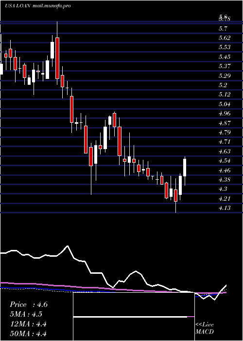Select the 4.3 price axis label
The image size is (243, 341).
pos(223,189)
